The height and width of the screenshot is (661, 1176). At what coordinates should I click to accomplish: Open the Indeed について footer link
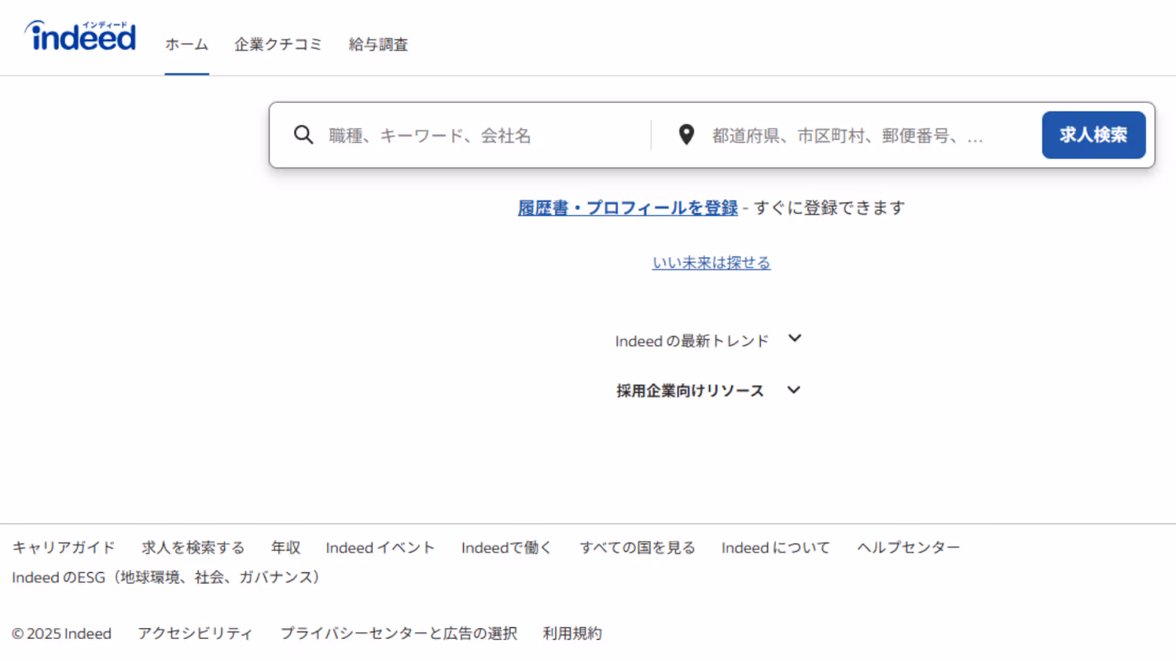tap(776, 548)
